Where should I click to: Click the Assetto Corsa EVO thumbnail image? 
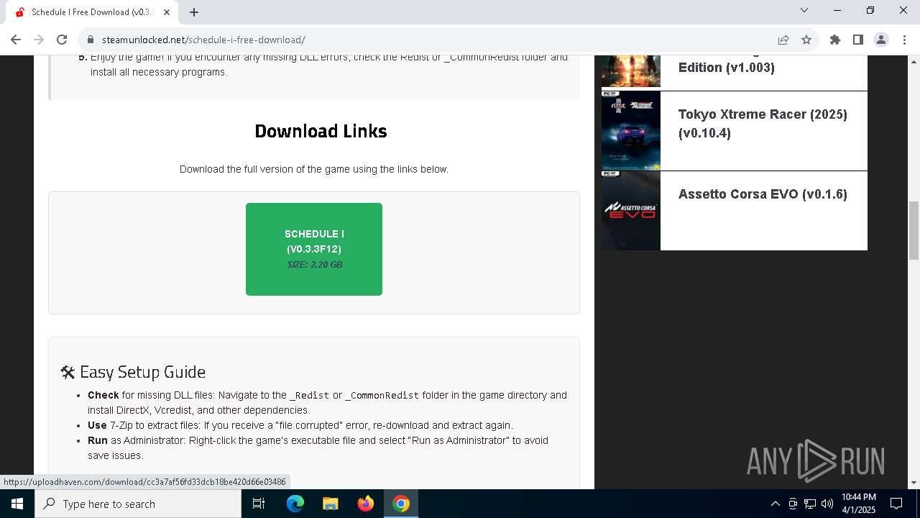(x=630, y=211)
